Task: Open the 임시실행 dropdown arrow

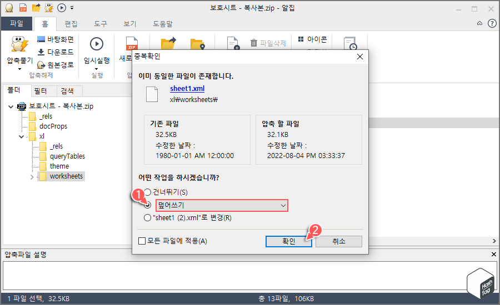Action: [97, 69]
